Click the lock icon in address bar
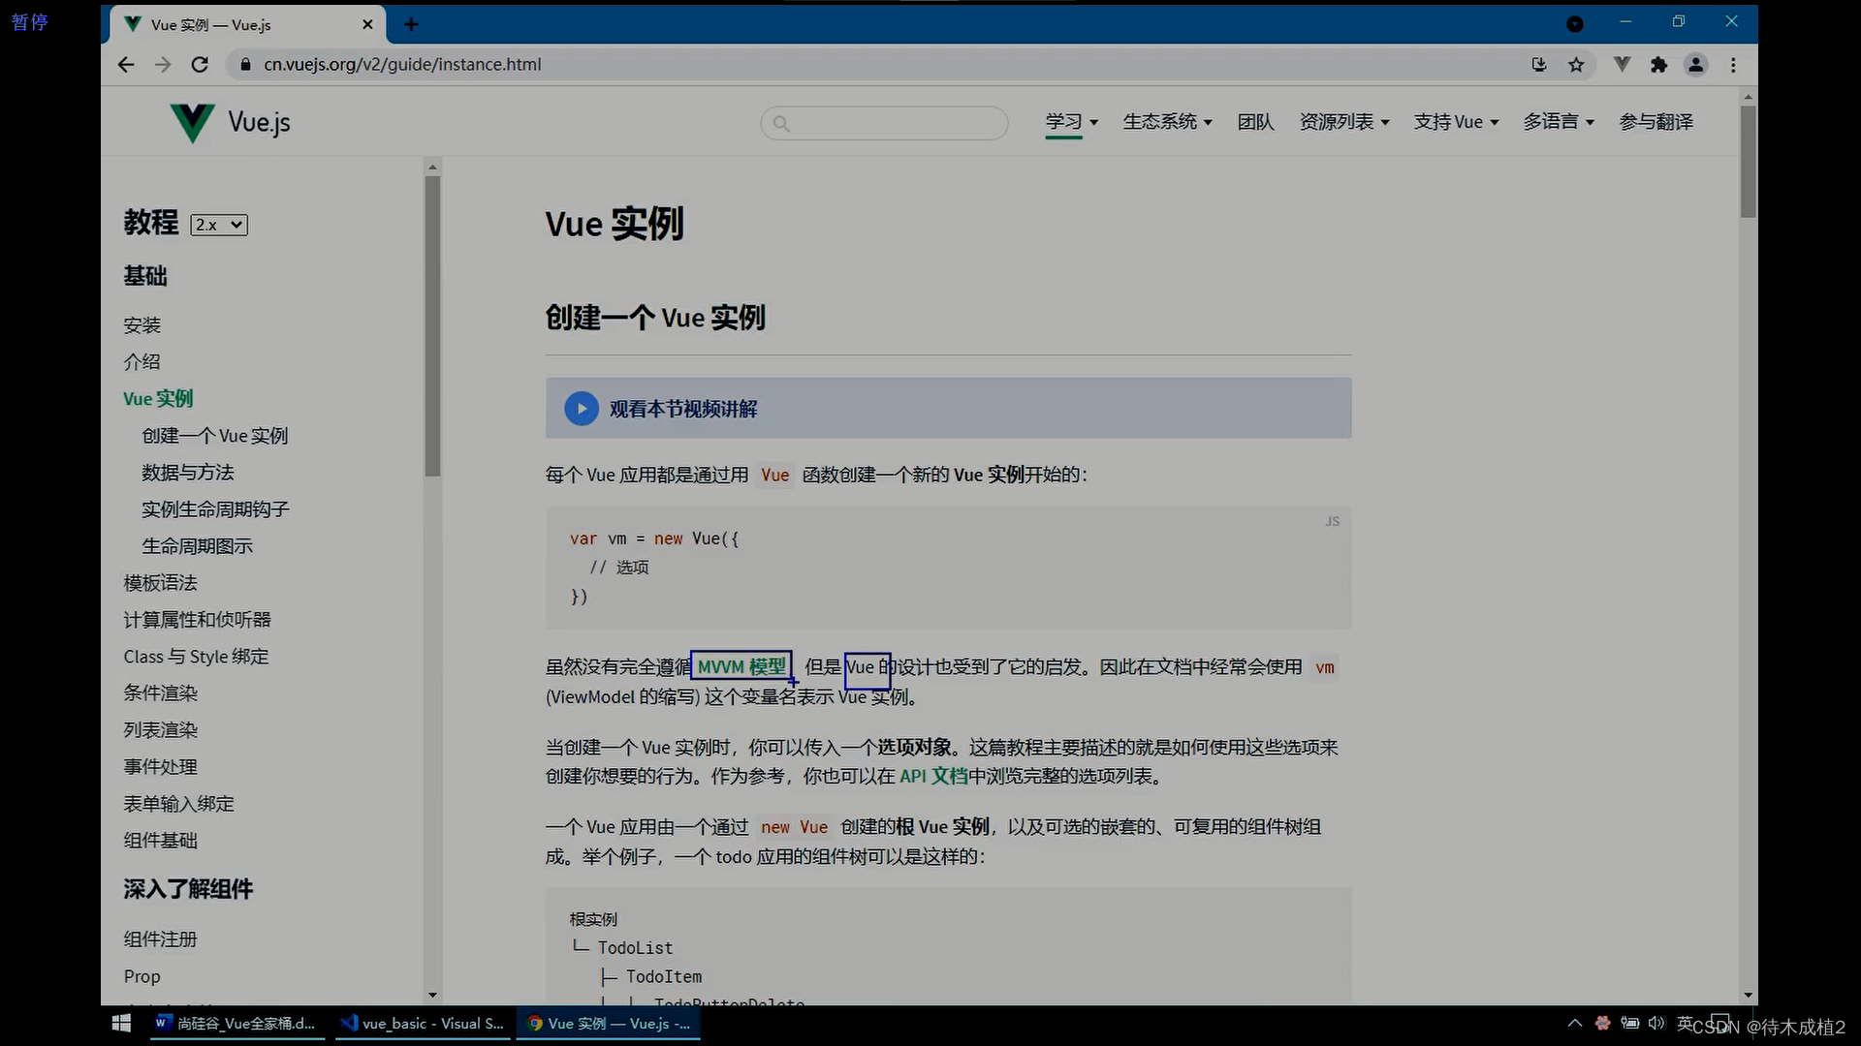Viewport: 1861px width, 1046px height. (245, 65)
